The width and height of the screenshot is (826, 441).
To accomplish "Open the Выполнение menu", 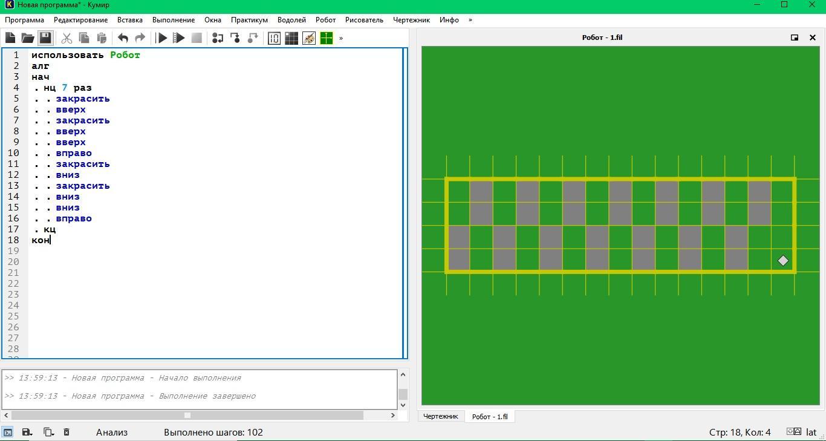I will 174,20.
